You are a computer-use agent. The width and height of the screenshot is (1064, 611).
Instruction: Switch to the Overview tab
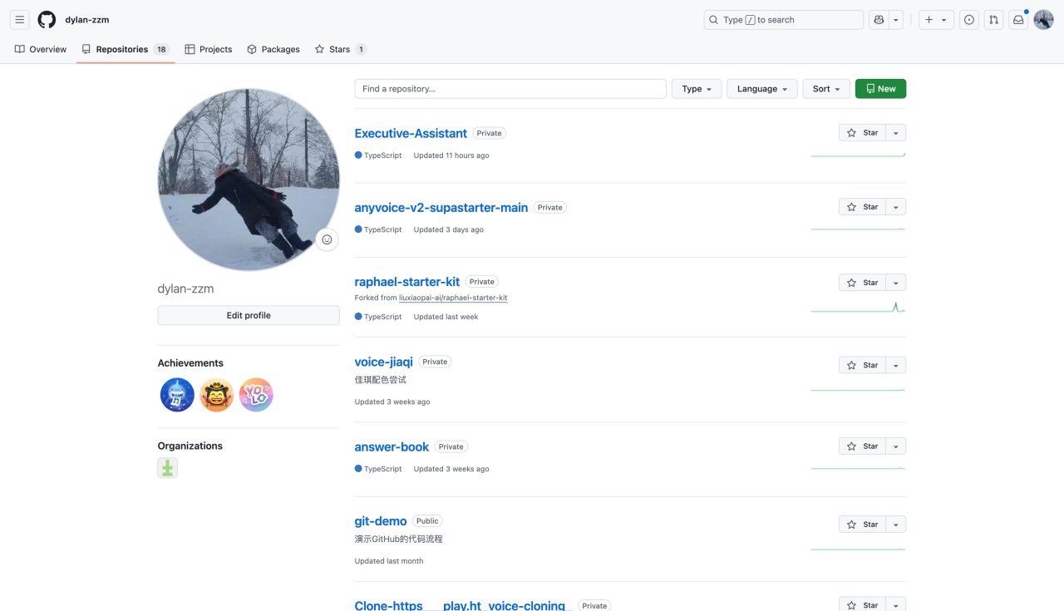pos(41,50)
